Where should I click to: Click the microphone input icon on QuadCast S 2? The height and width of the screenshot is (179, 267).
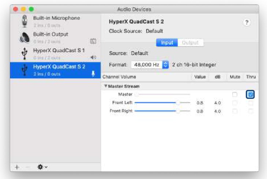pyautogui.click(x=93, y=74)
